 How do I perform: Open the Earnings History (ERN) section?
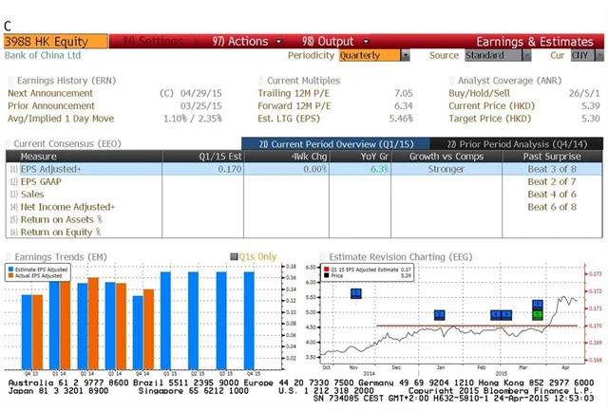tap(65, 81)
